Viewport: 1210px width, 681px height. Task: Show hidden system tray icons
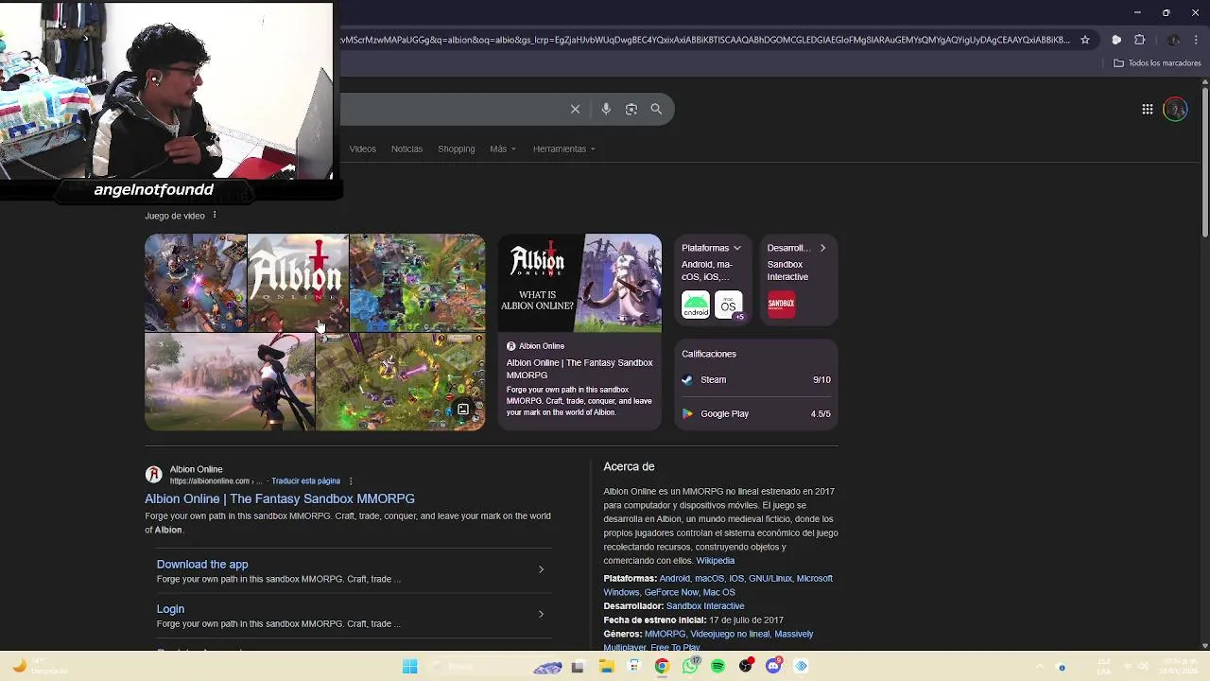(x=1040, y=667)
